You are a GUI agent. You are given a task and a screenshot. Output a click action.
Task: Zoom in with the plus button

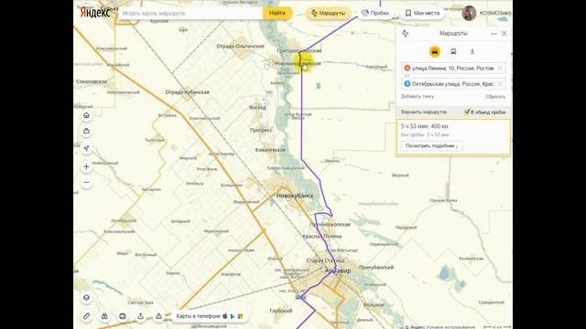[x=86, y=166]
